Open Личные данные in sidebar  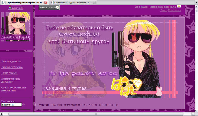(x=11, y=61)
